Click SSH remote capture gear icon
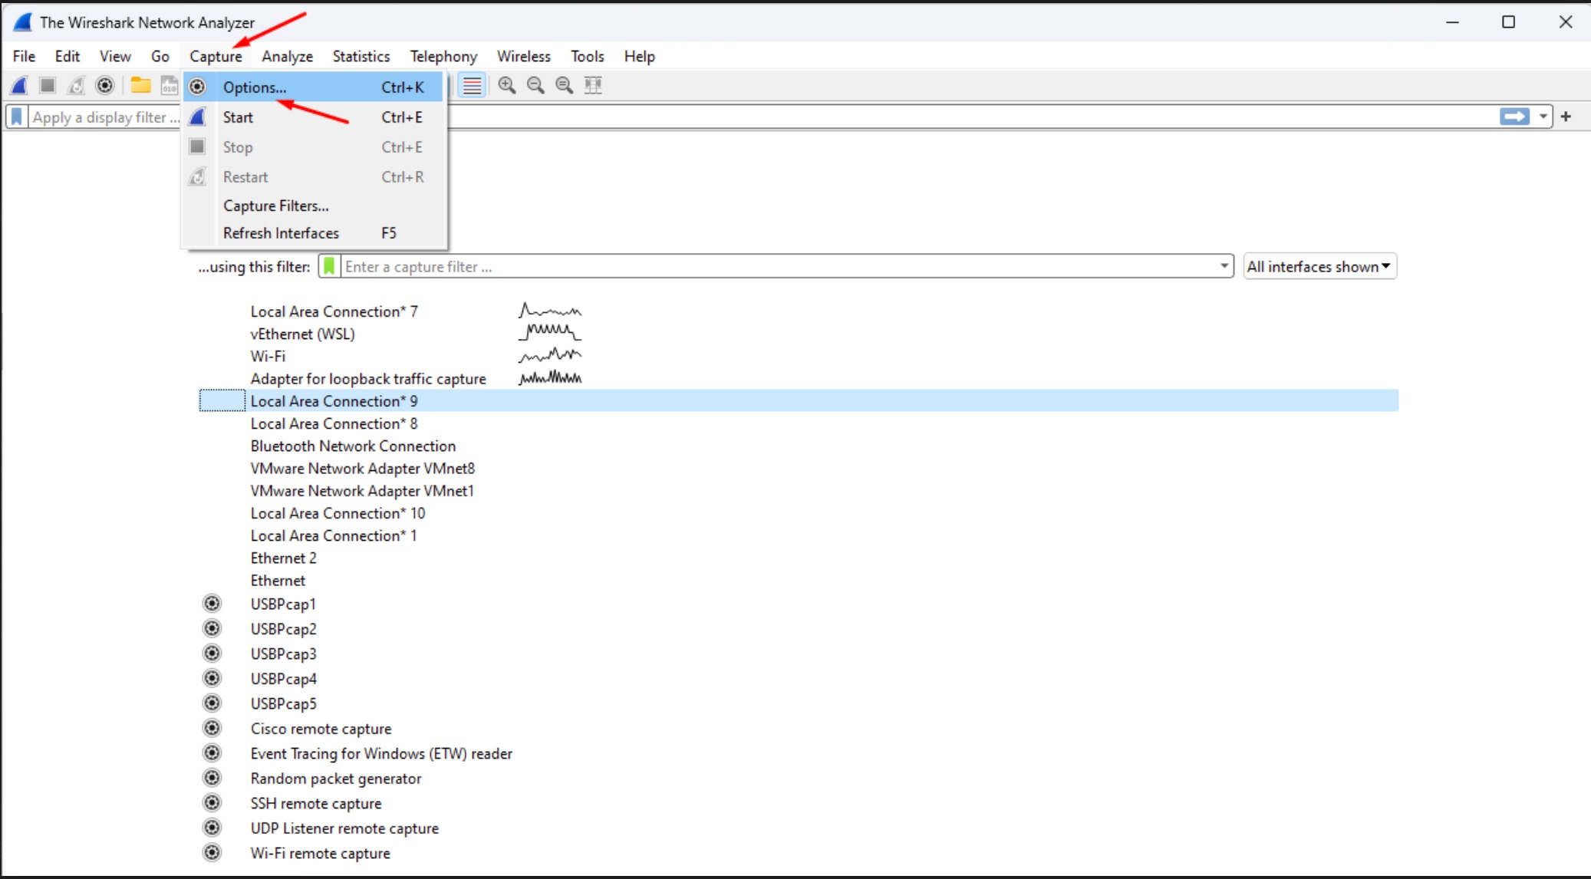This screenshot has height=879, width=1591. coord(212,803)
